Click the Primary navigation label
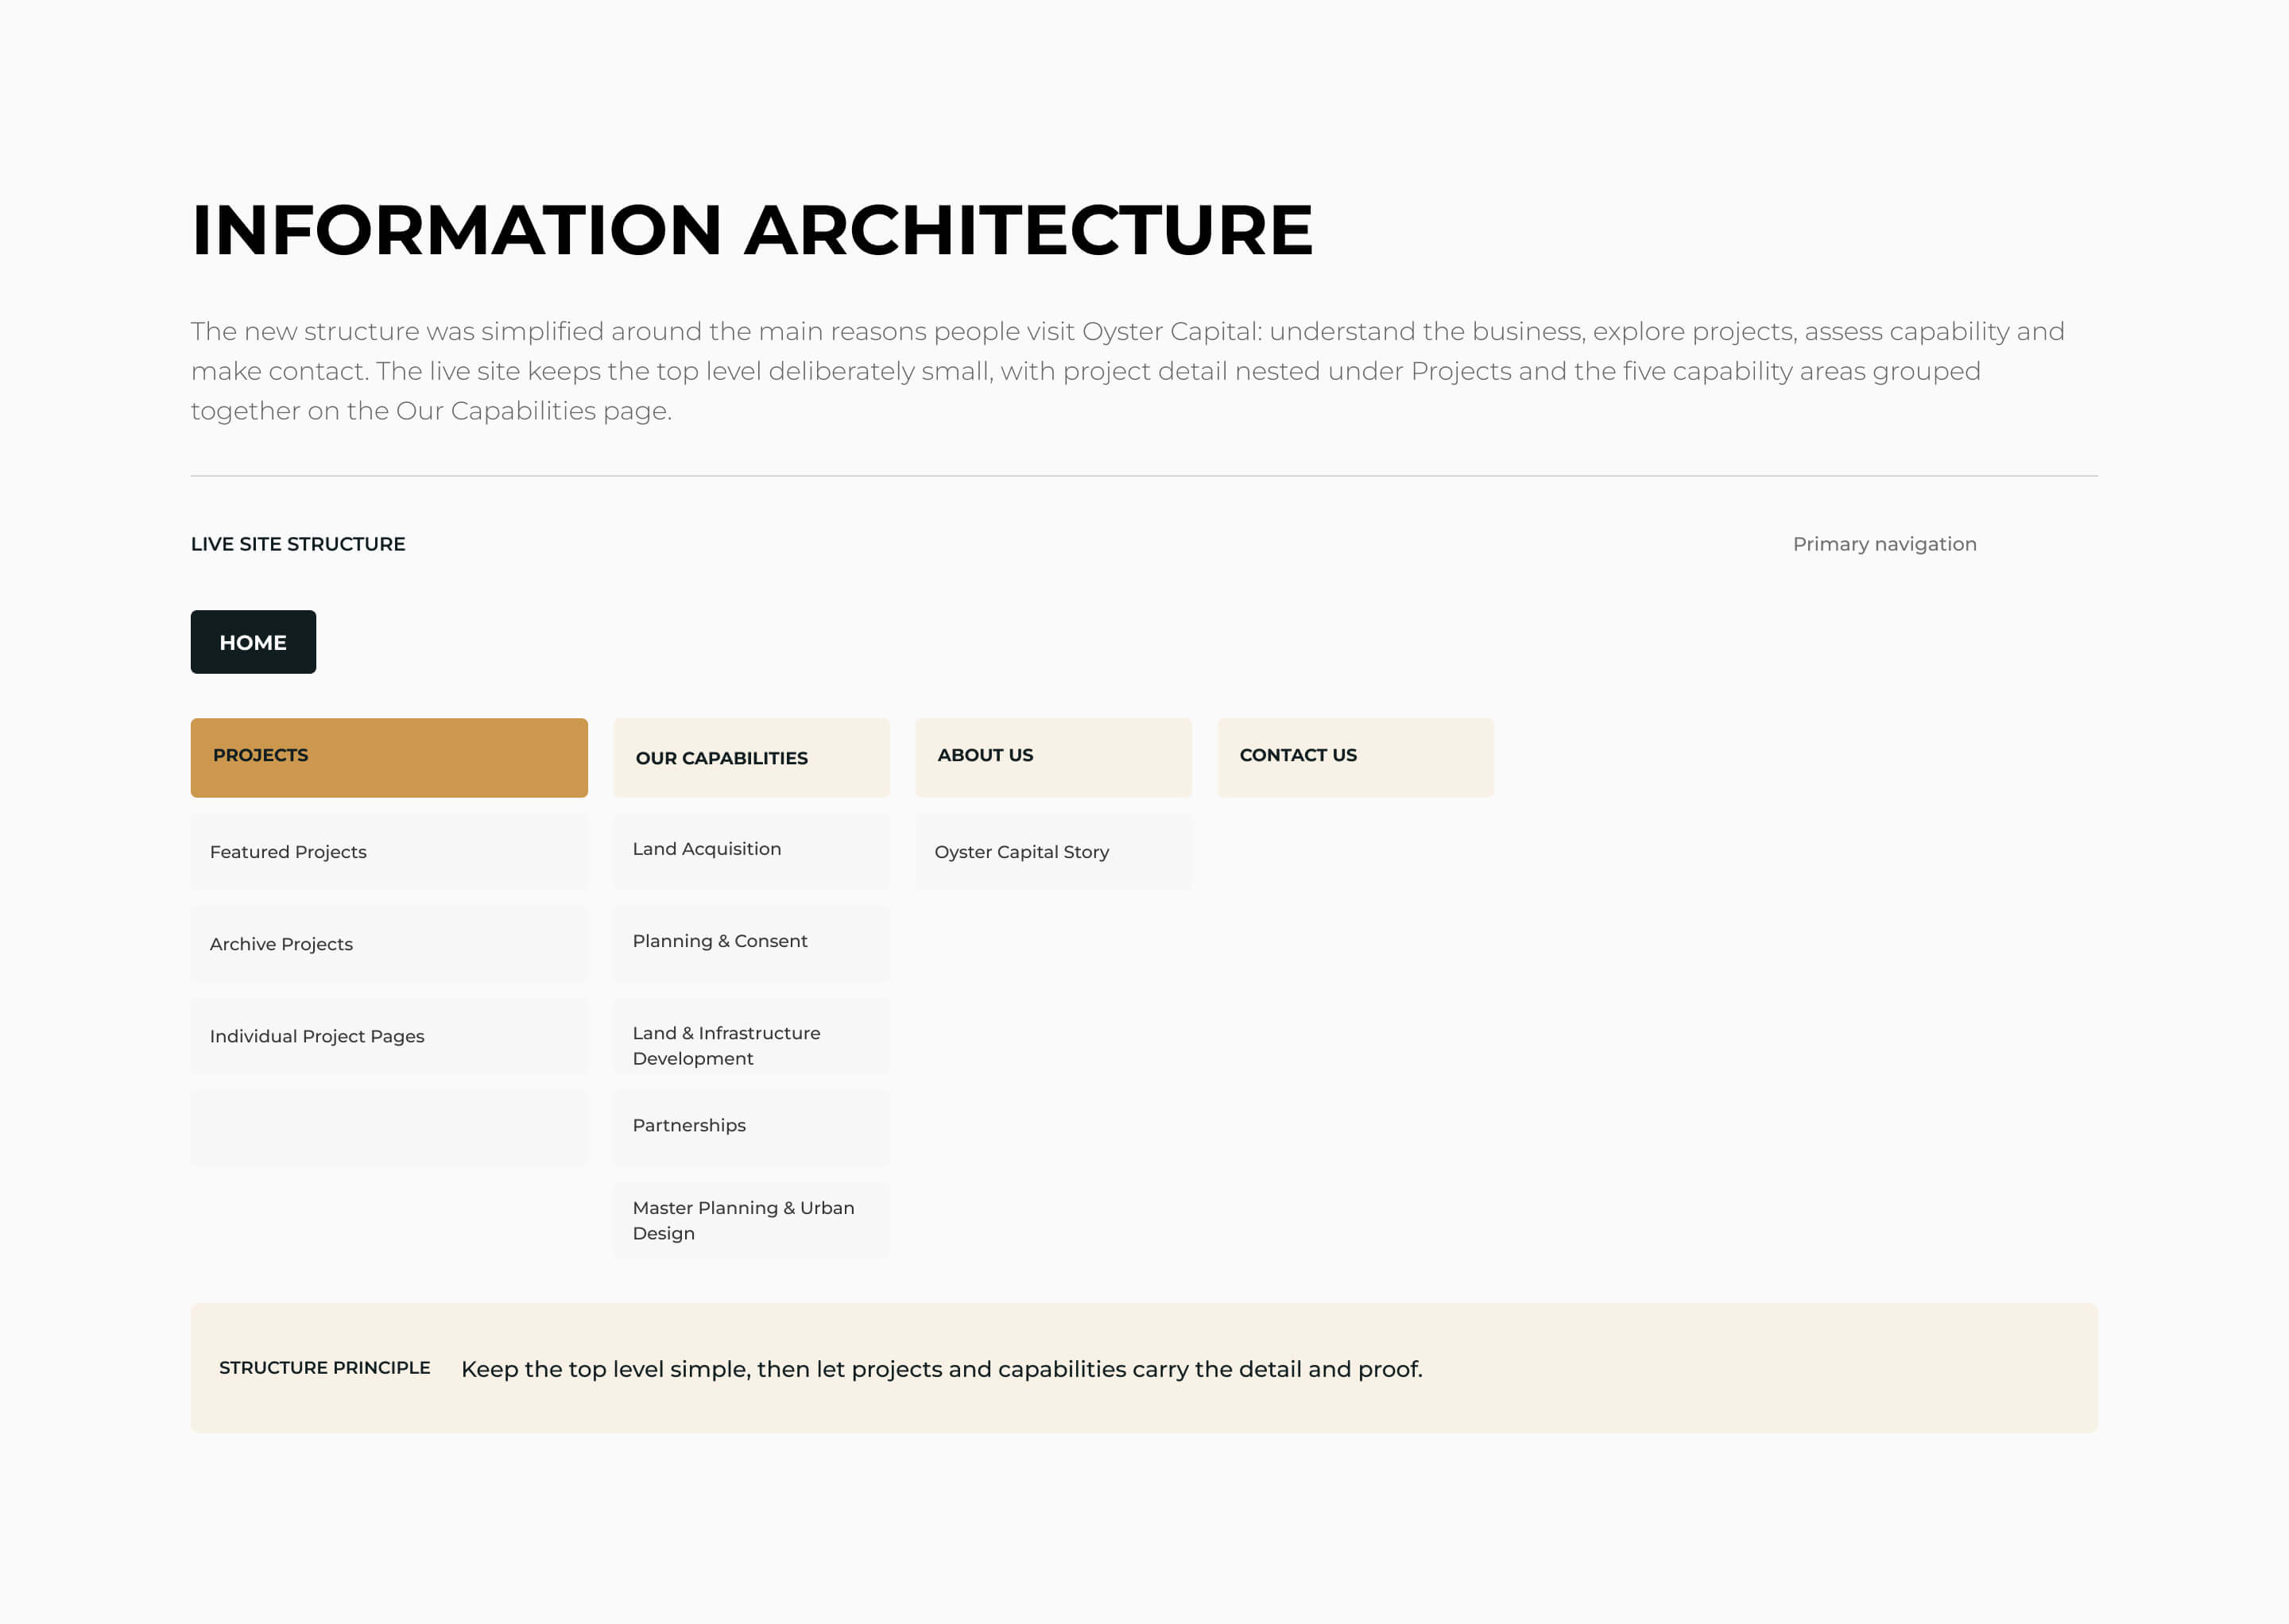Screen dimensions: 2289x1624 [1884, 544]
